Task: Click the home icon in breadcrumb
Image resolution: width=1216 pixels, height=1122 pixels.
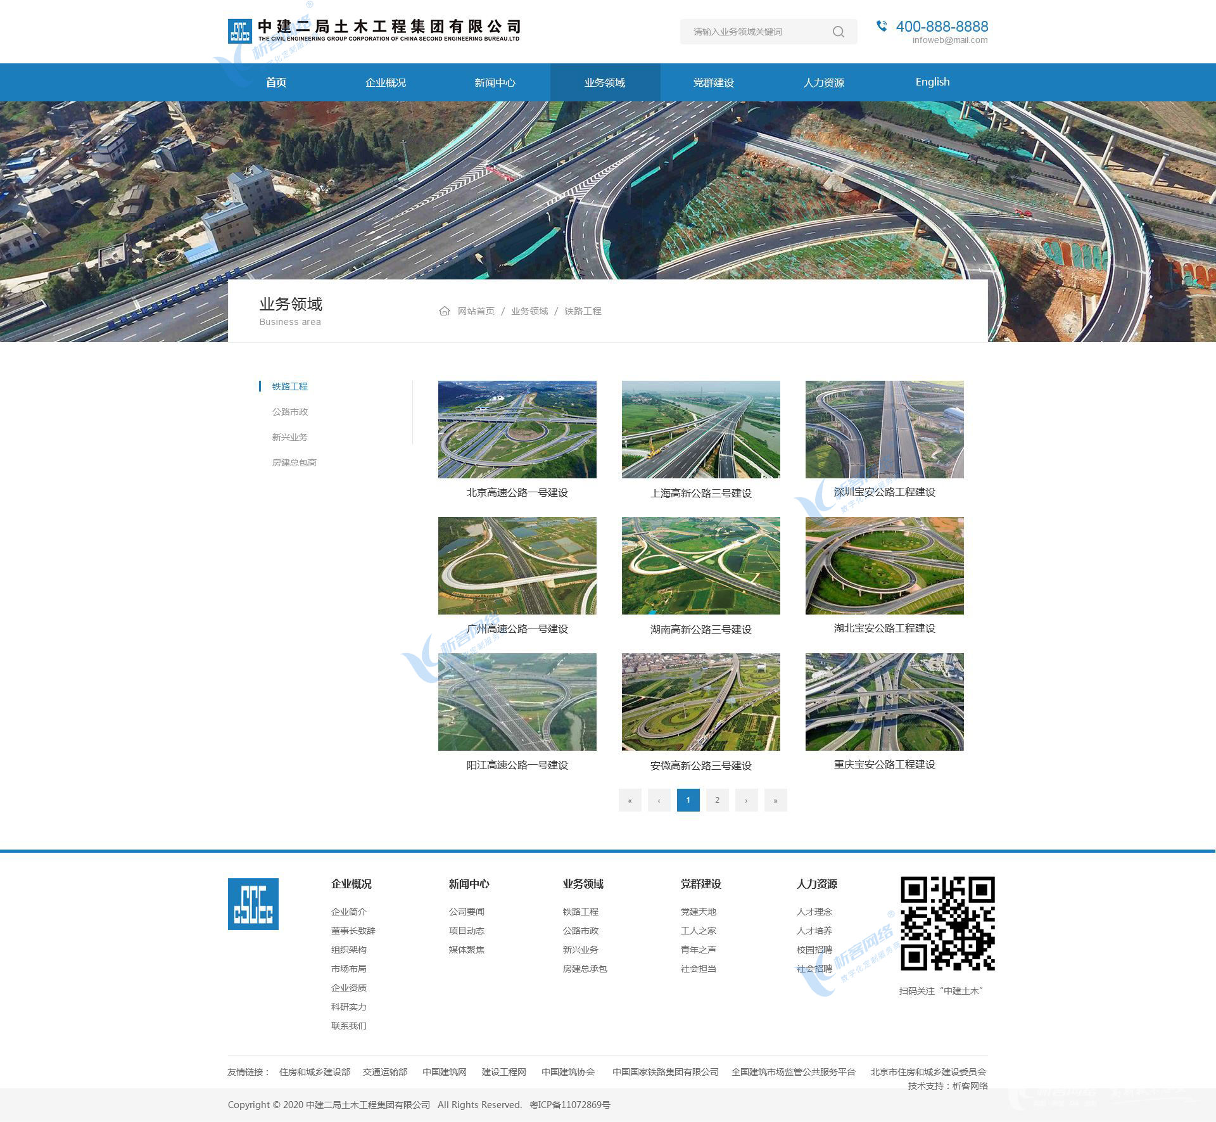Action: coord(445,311)
